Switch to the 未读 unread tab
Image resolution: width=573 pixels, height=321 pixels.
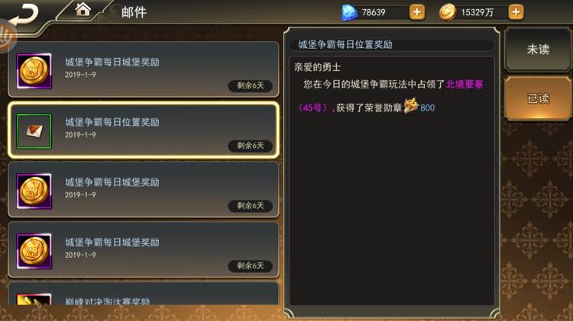point(538,50)
